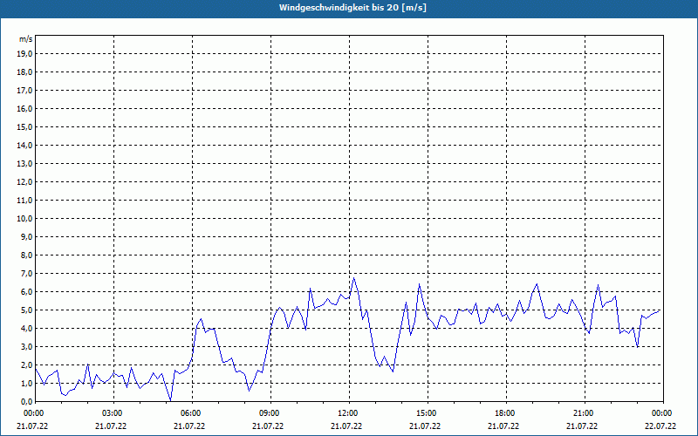
Task: Pick the '18:00' time label
Action: tap(506, 413)
